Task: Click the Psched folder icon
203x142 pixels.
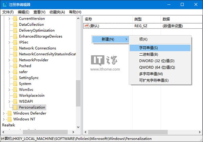Action: [15, 66]
